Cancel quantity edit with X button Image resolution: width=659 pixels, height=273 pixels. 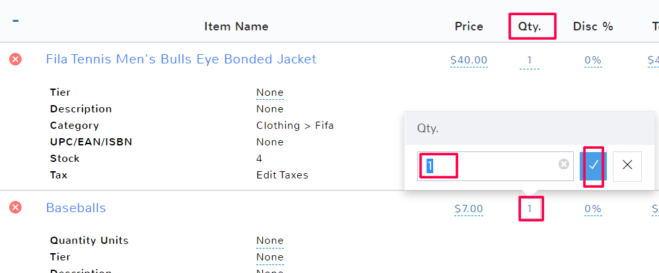(627, 165)
